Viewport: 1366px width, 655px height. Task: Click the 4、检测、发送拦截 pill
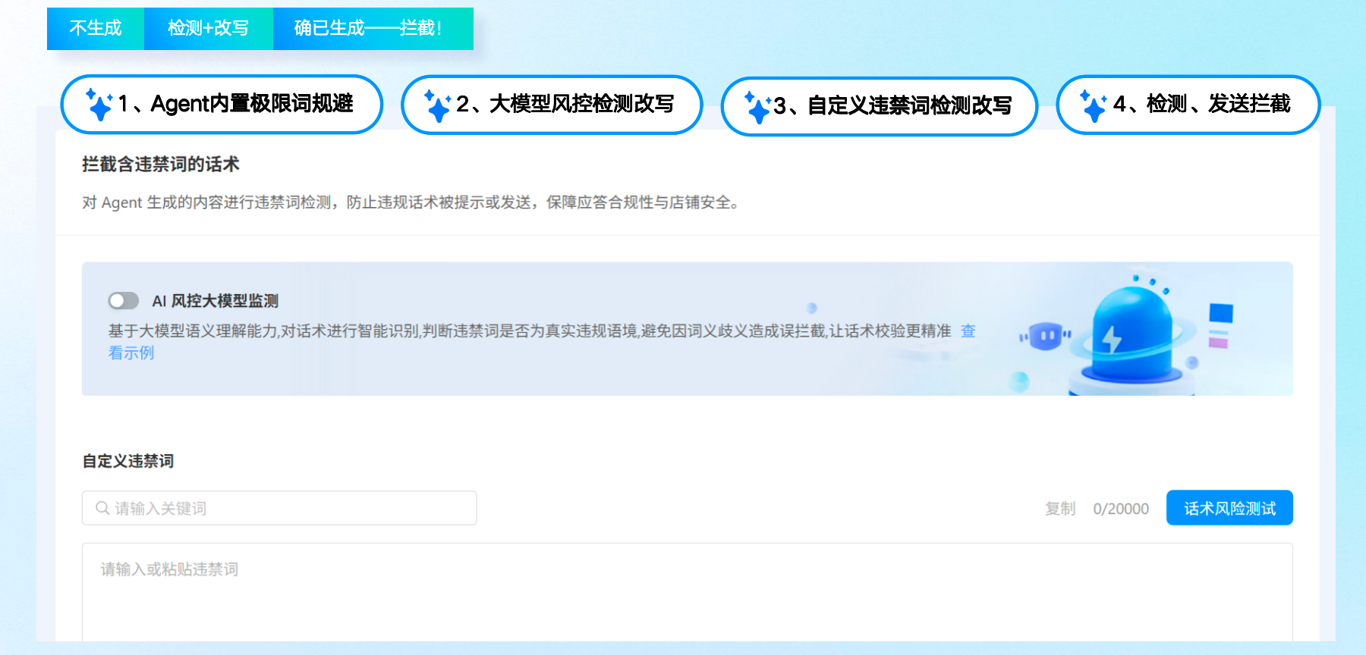(1188, 105)
